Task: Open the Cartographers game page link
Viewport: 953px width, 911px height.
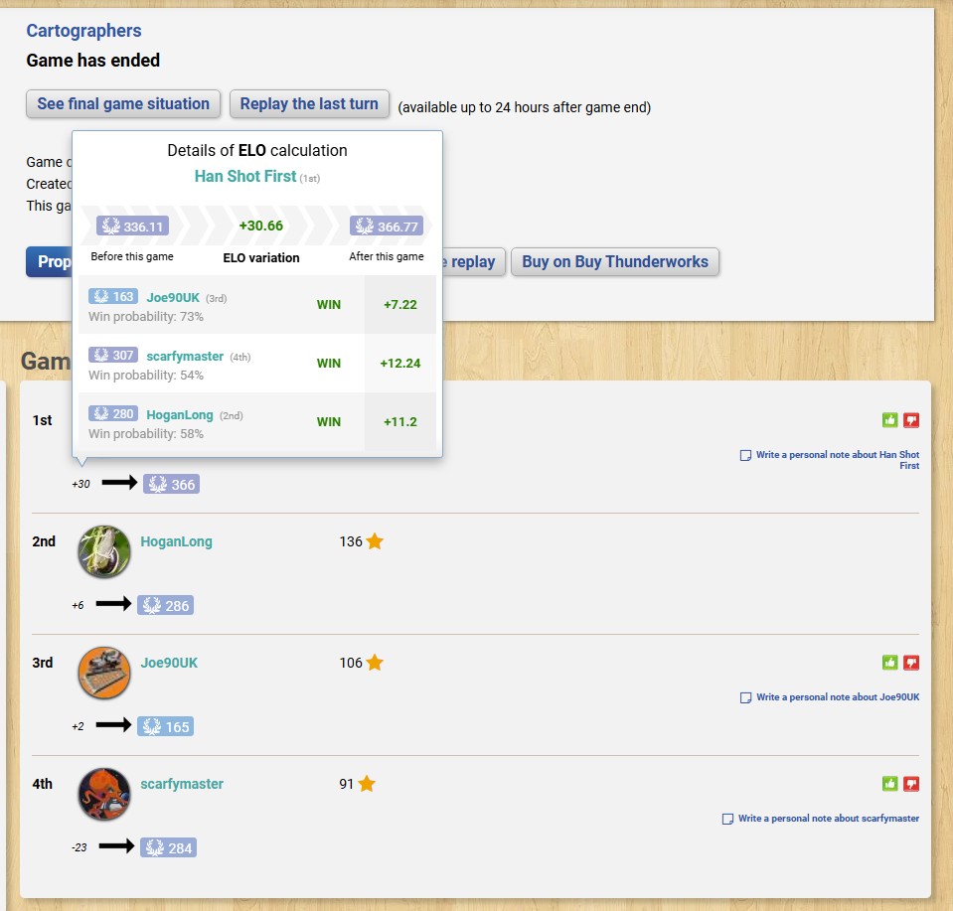Action: [x=83, y=31]
